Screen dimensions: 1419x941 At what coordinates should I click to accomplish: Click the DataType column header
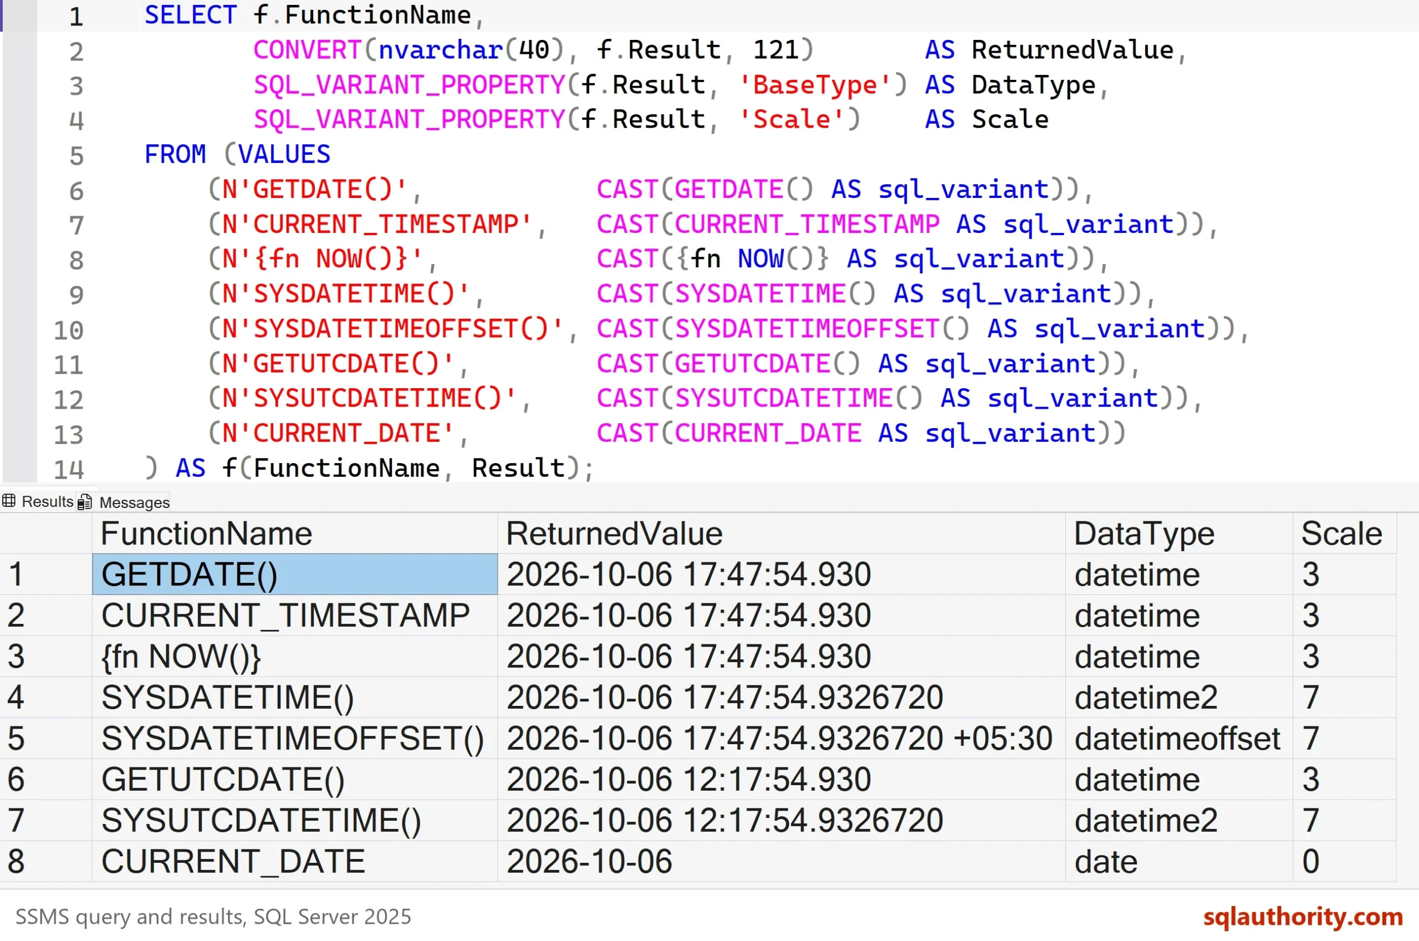coord(1178,533)
